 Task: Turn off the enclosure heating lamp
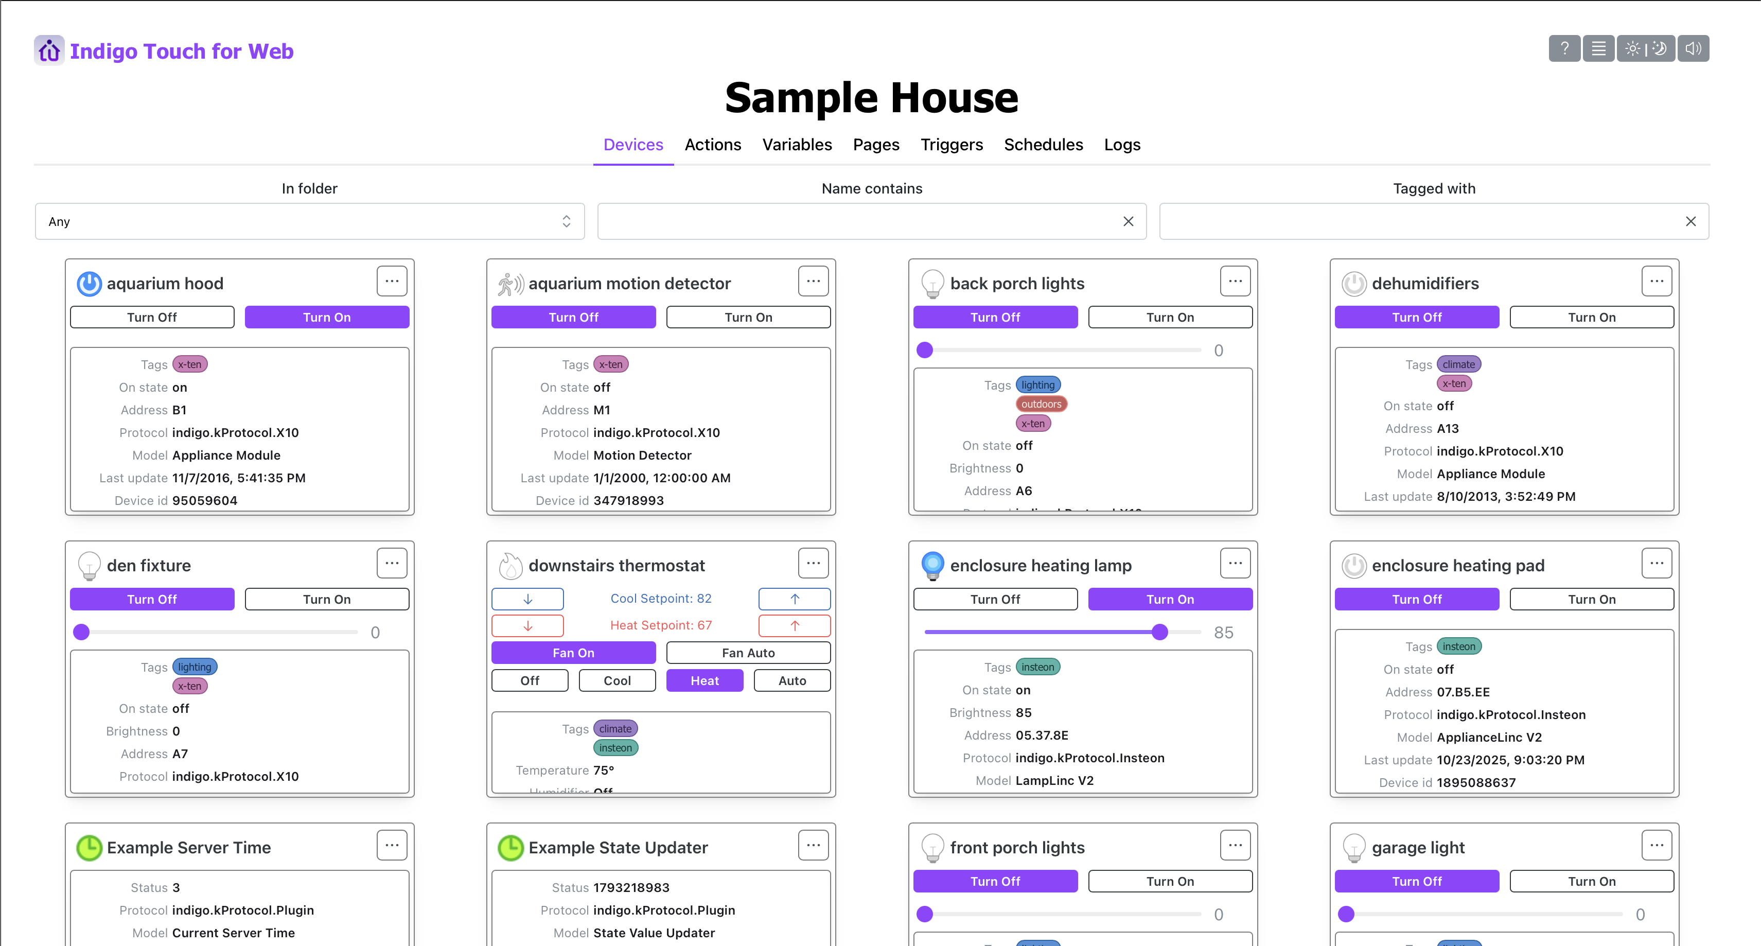coord(995,600)
